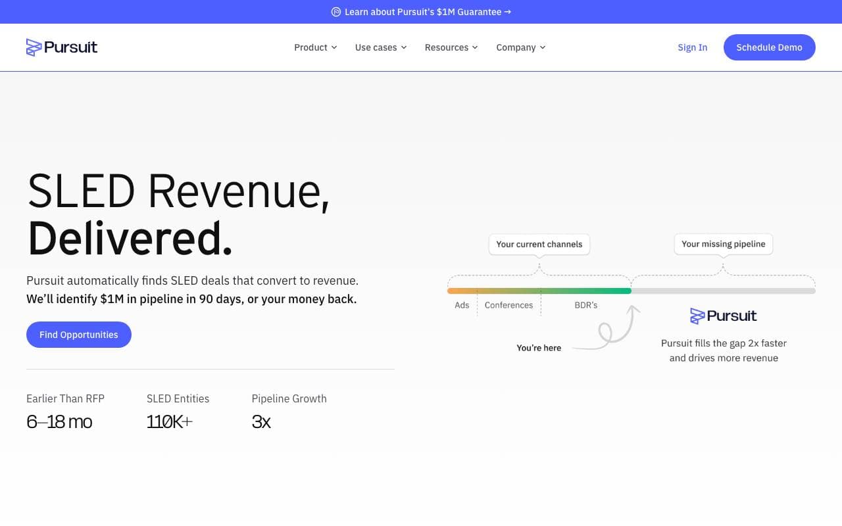Image resolution: width=842 pixels, height=526 pixels.
Task: Click the "BDR's" channel label
Action: tap(586, 305)
